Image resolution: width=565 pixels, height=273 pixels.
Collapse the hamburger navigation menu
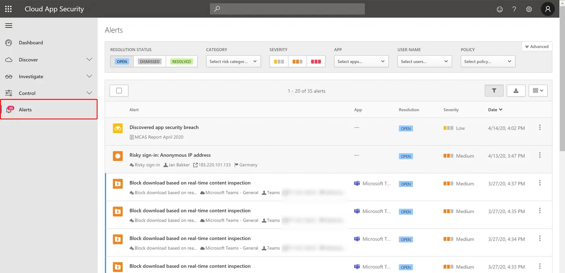point(8,25)
